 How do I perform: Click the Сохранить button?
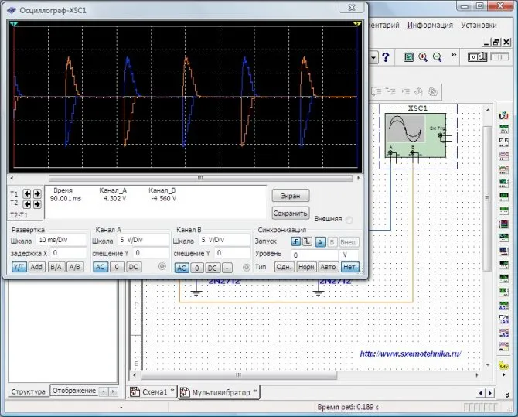(x=291, y=214)
